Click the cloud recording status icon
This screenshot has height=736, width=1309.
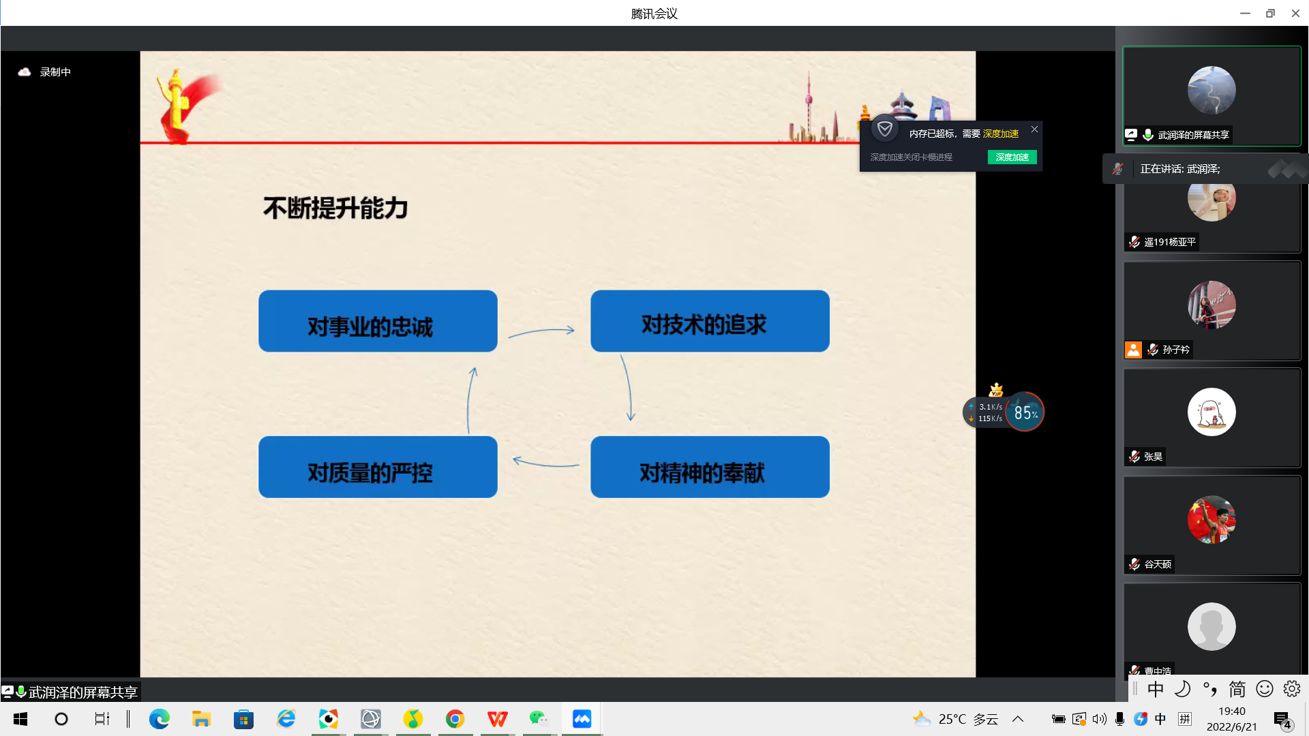point(25,72)
